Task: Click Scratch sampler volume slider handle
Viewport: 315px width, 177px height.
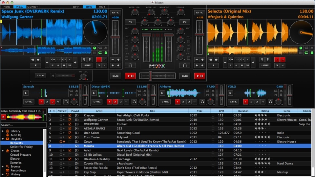Action: (x=85, y=95)
